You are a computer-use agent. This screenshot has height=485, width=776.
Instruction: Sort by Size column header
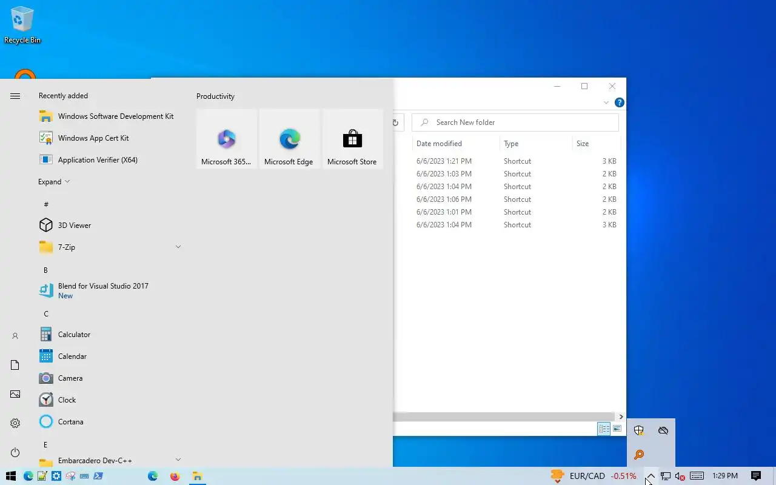click(x=596, y=144)
